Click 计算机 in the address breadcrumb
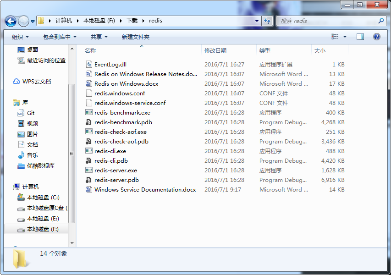 click(64, 21)
